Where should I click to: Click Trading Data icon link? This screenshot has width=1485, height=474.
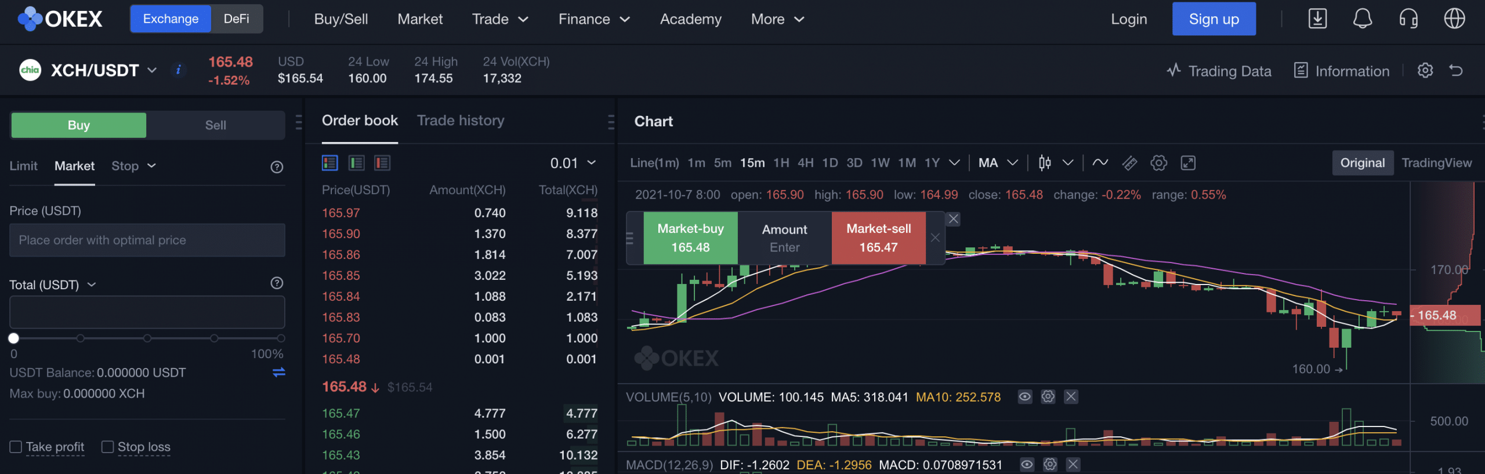click(1219, 71)
